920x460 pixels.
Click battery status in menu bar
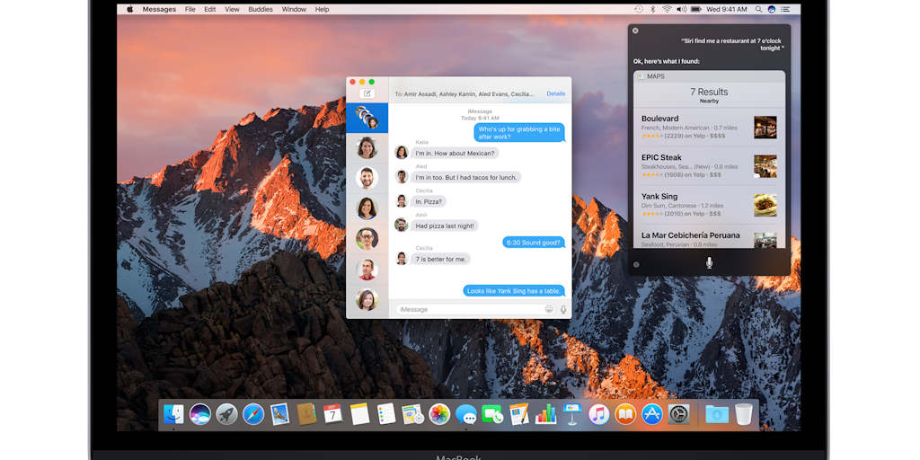point(696,9)
